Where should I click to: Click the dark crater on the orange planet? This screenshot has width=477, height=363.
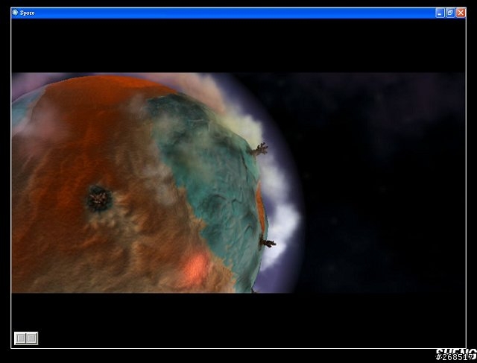(99, 198)
